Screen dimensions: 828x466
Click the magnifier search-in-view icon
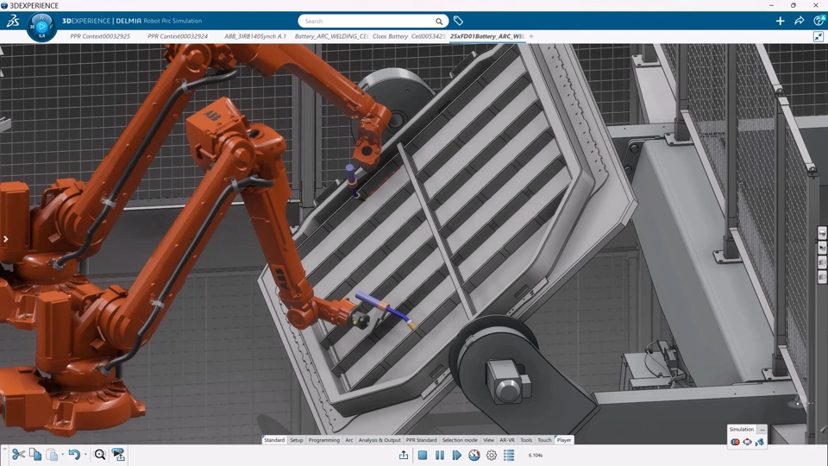pyautogui.click(x=100, y=455)
